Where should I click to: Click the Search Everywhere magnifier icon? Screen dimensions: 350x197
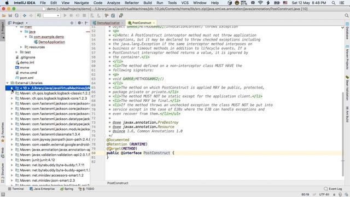(346, 16)
